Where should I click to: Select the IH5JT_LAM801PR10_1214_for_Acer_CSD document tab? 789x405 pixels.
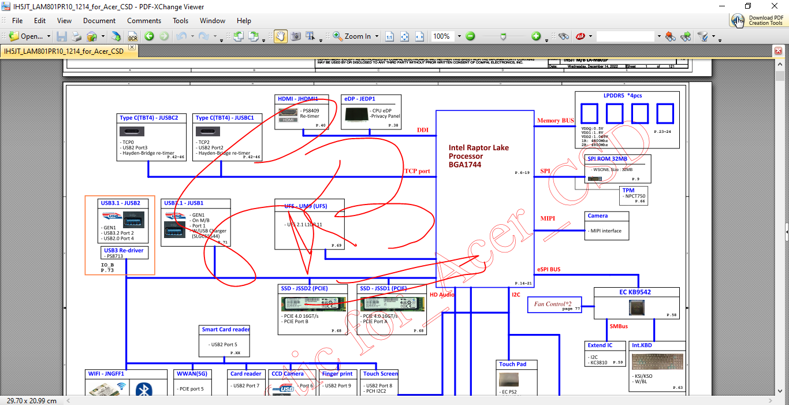(64, 51)
